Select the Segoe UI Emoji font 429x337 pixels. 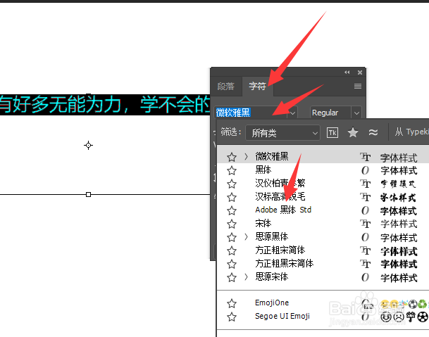[282, 316]
